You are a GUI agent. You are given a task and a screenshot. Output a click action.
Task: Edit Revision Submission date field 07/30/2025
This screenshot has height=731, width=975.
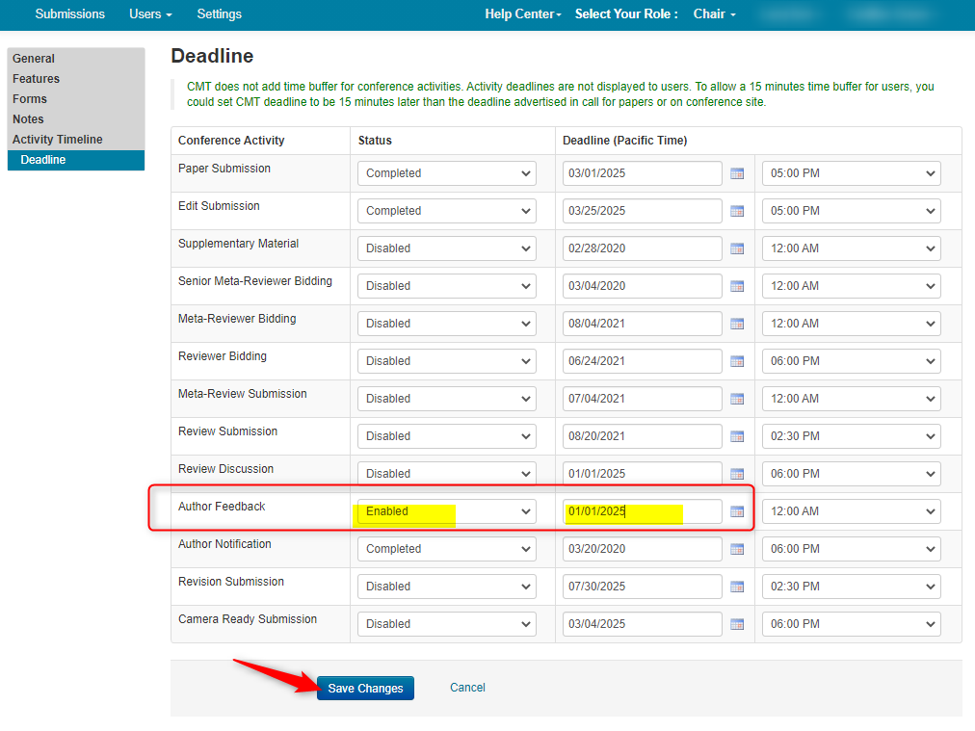643,587
